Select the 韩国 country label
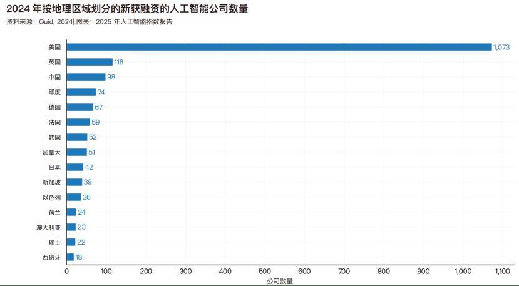Viewport: 519px width, 286px height. tap(54, 137)
